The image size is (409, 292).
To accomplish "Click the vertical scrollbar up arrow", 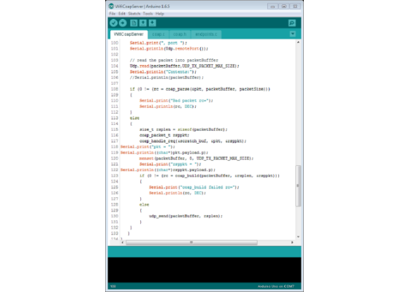I will [x=298, y=42].
